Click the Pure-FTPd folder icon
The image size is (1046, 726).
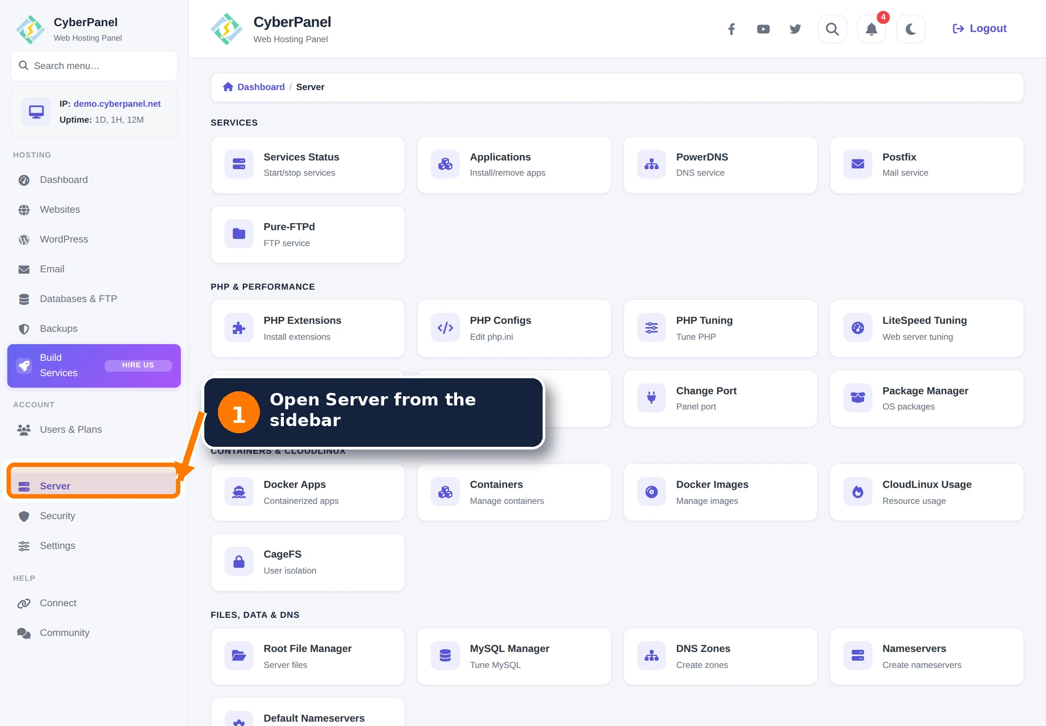pyautogui.click(x=239, y=234)
